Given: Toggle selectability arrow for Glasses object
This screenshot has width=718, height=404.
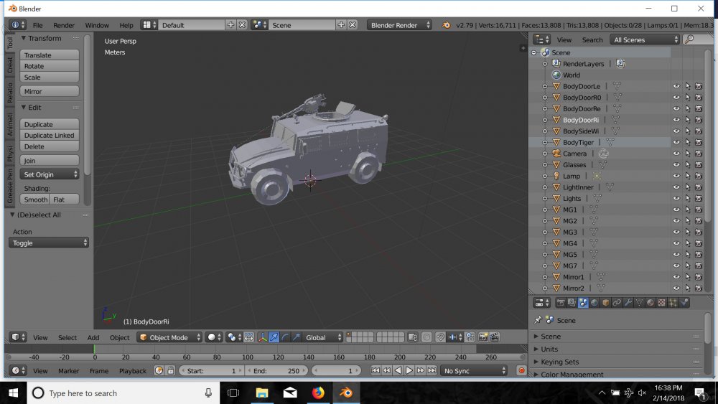Looking at the screenshot, I should pos(688,165).
